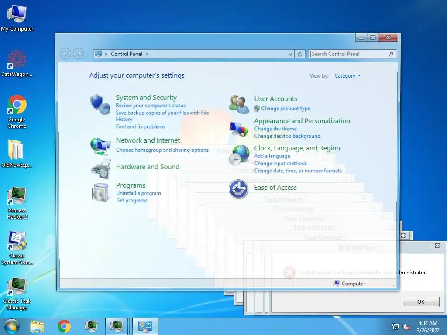The height and width of the screenshot is (335, 447).
Task: Open the Appearance and Personalization monitor icon
Action: click(x=239, y=129)
